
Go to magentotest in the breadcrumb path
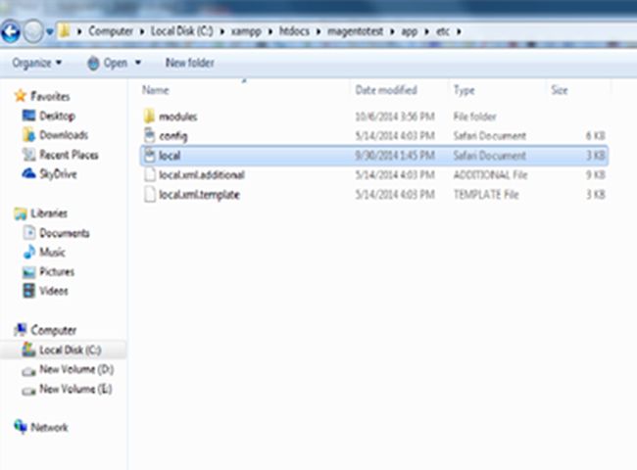[355, 31]
